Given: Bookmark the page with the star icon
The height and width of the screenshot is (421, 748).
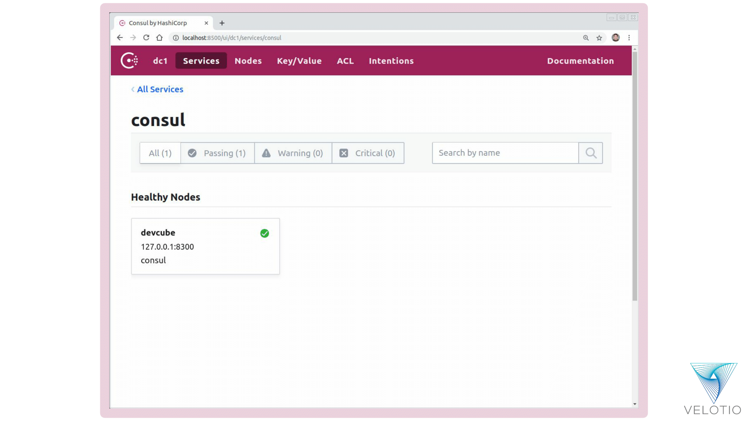Looking at the screenshot, I should [x=599, y=37].
